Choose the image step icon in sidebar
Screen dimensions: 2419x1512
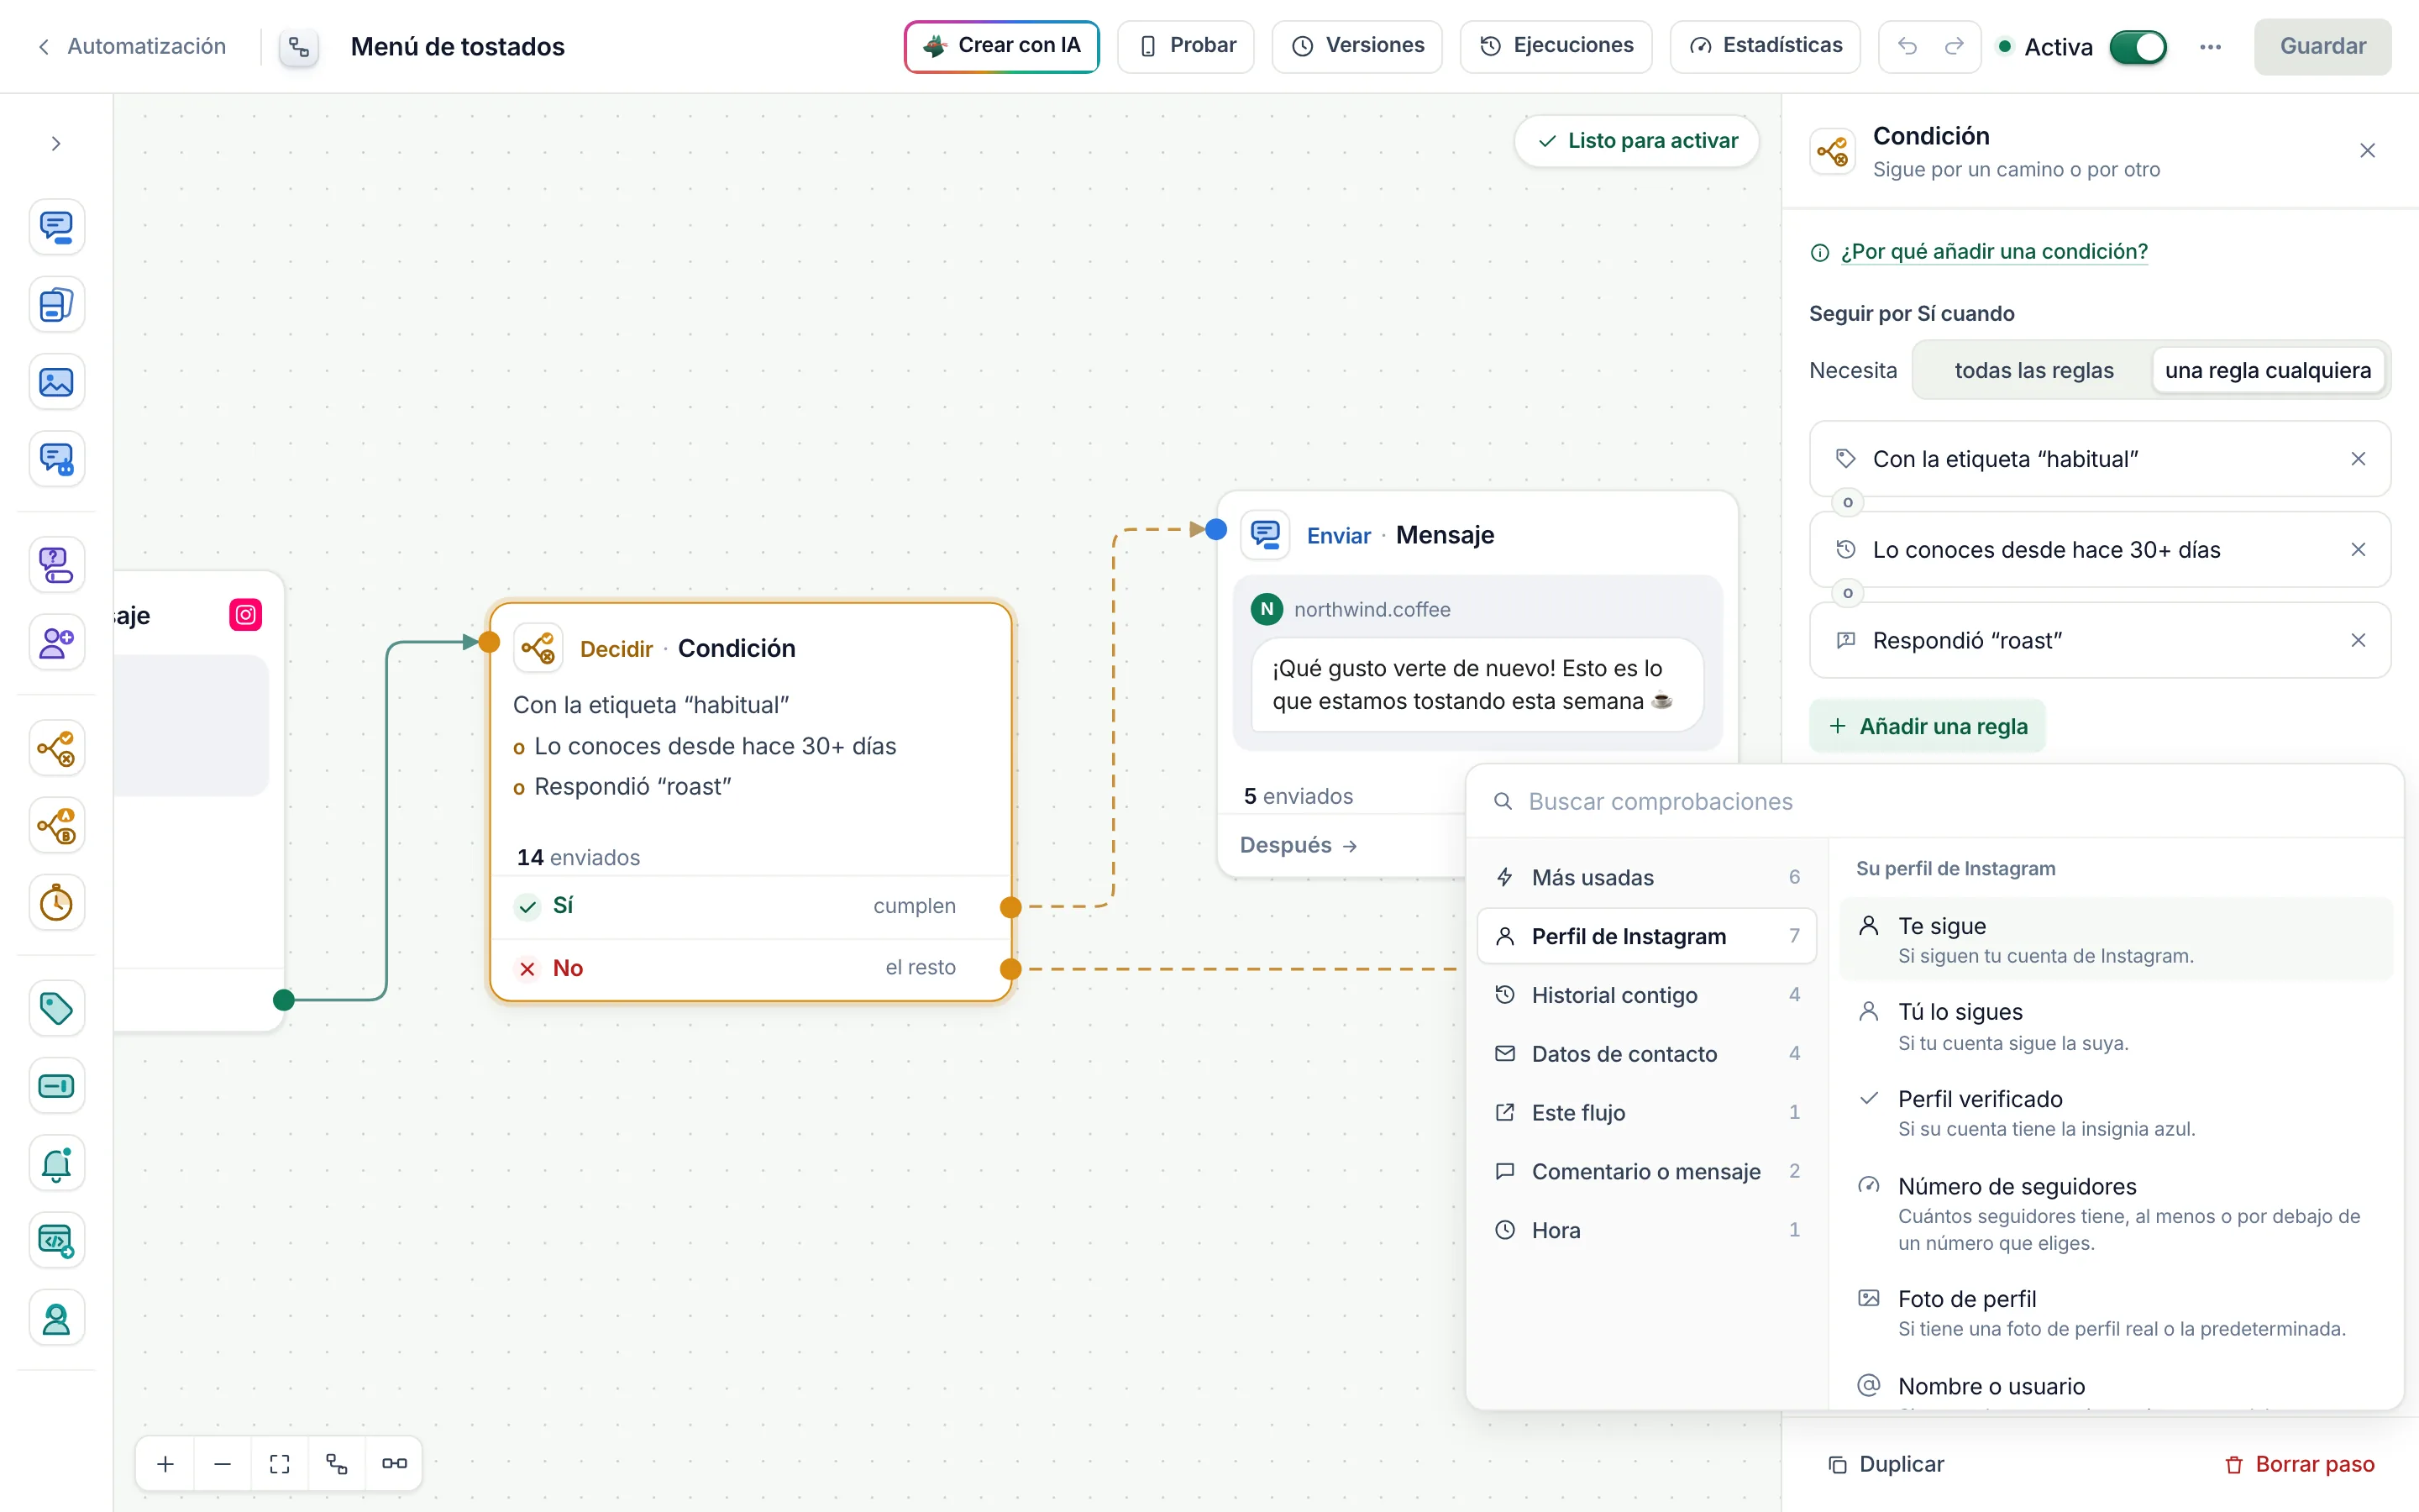pyautogui.click(x=56, y=382)
